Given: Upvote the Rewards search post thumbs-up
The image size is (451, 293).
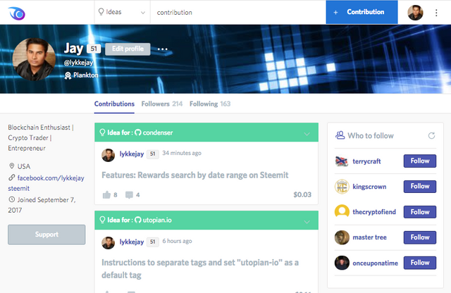Looking at the screenshot, I should [106, 195].
